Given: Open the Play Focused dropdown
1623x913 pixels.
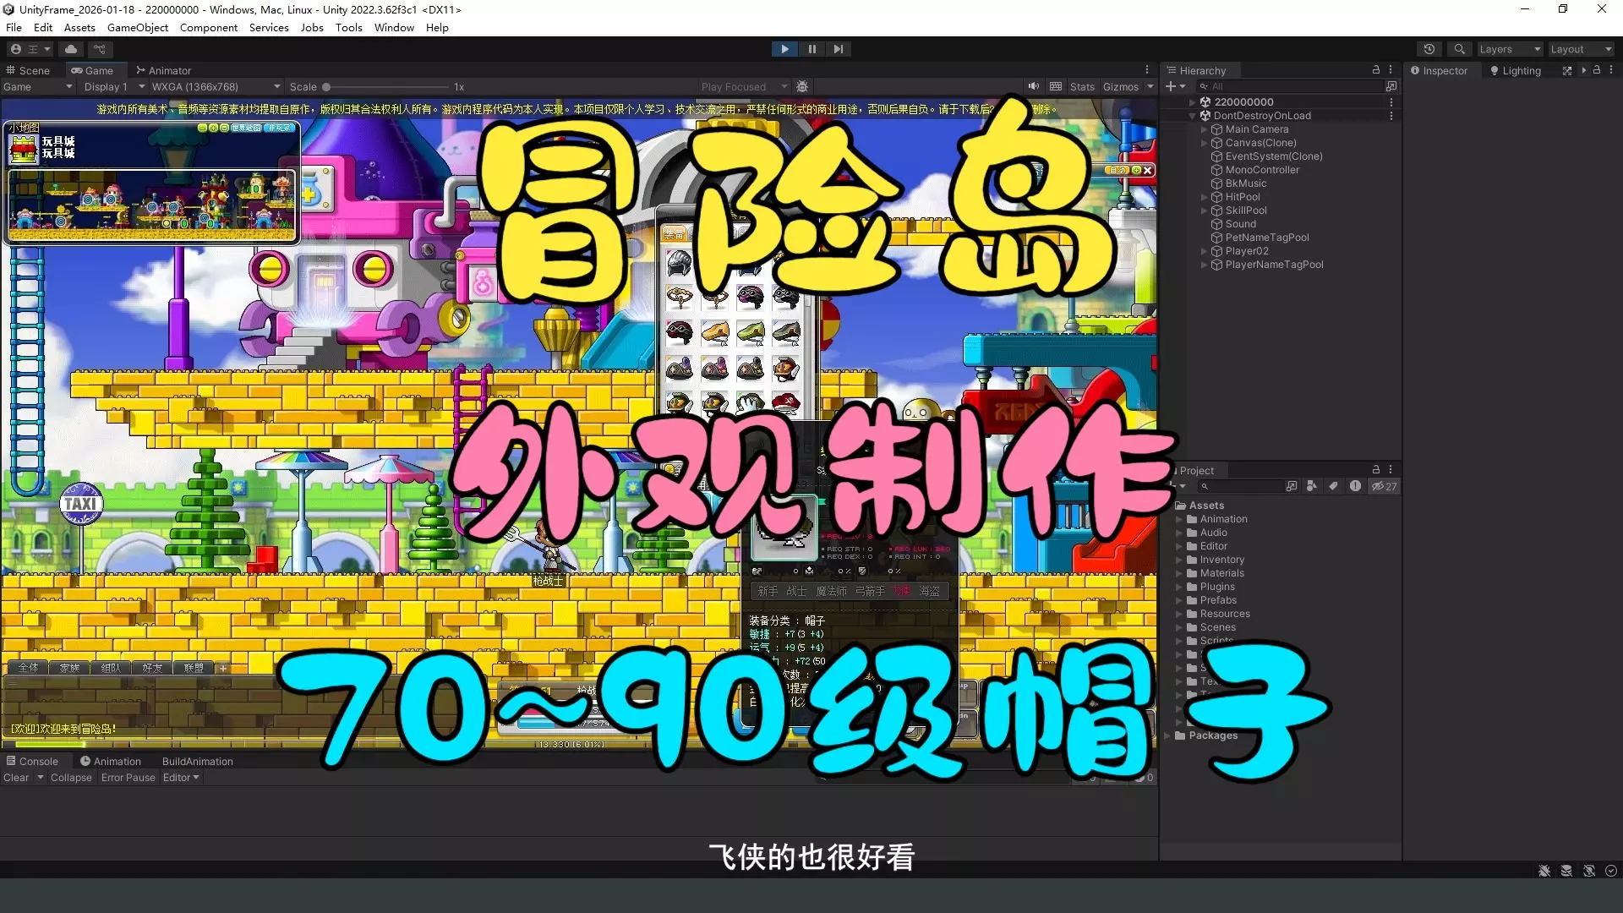Looking at the screenshot, I should [x=744, y=87].
